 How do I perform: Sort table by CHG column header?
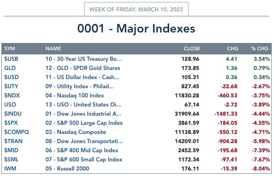tap(232, 48)
